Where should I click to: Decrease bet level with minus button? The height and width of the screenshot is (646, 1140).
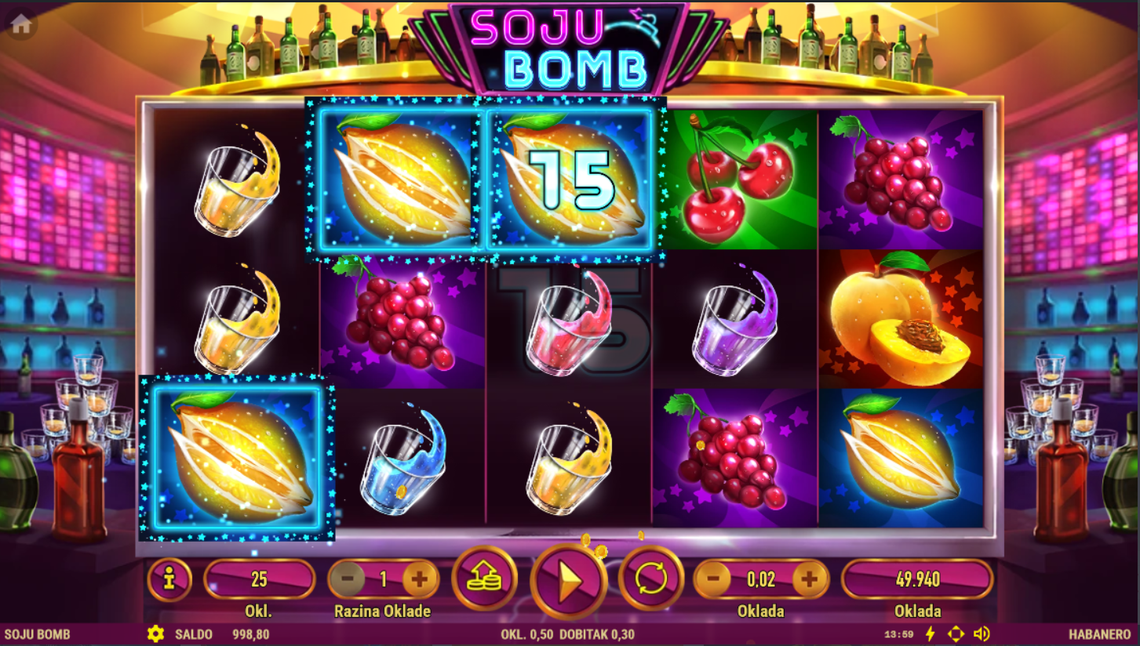(x=348, y=579)
